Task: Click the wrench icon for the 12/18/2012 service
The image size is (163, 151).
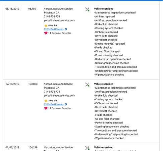Action: (87, 85)
